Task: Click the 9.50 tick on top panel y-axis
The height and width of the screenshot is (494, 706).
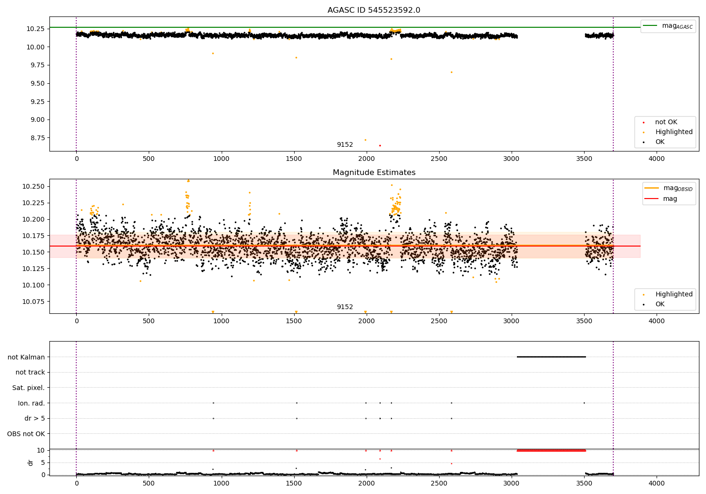Action: (x=37, y=83)
